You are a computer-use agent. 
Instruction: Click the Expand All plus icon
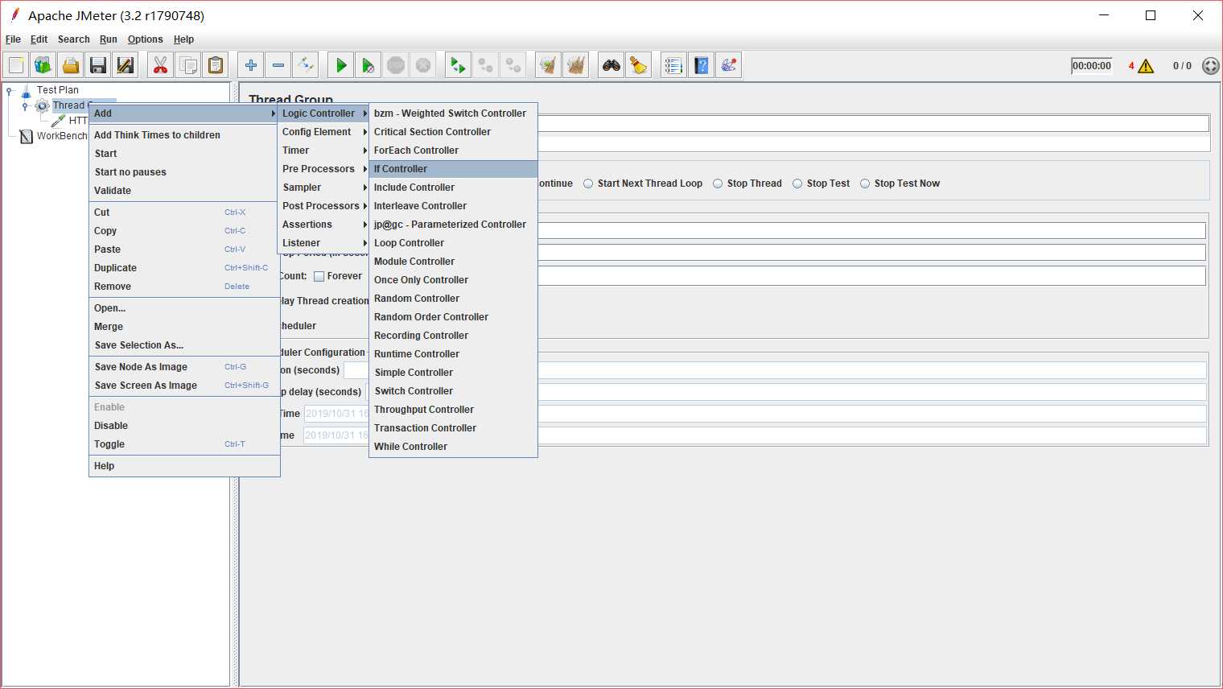coord(251,65)
